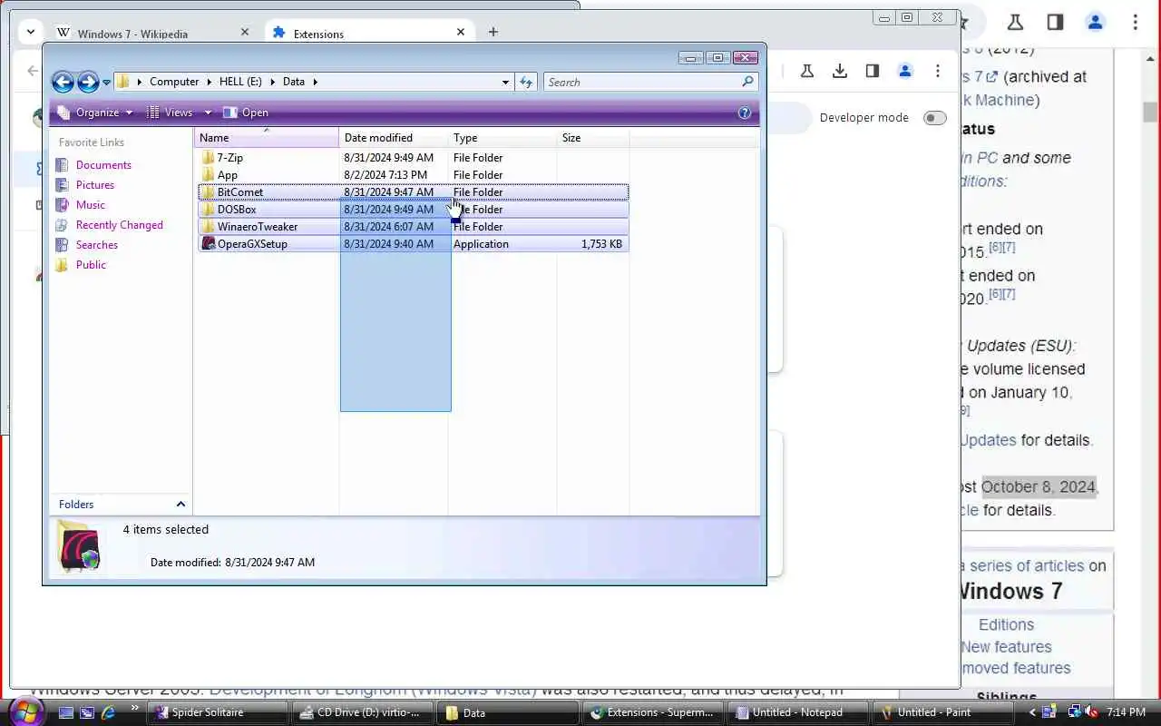The image size is (1161, 726).
Task: Open side panel icon in background browser window
Action: [1055, 23]
